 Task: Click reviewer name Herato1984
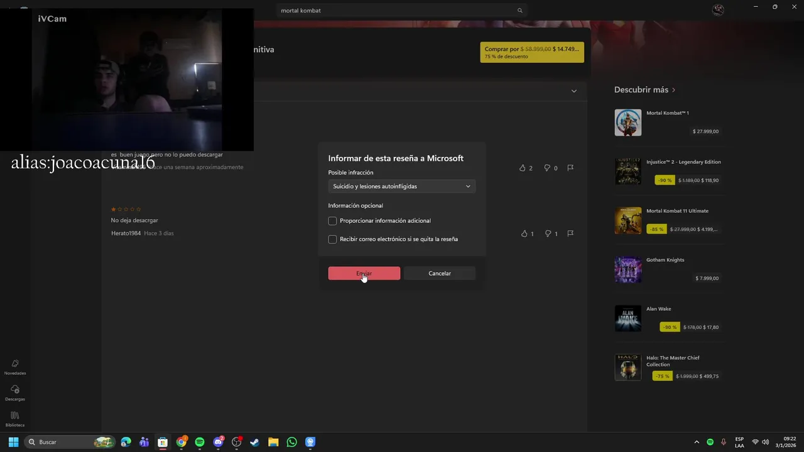(126, 234)
